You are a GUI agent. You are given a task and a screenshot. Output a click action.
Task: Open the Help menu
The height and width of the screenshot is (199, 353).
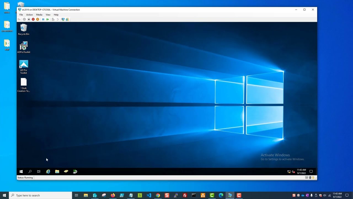pos(56,15)
